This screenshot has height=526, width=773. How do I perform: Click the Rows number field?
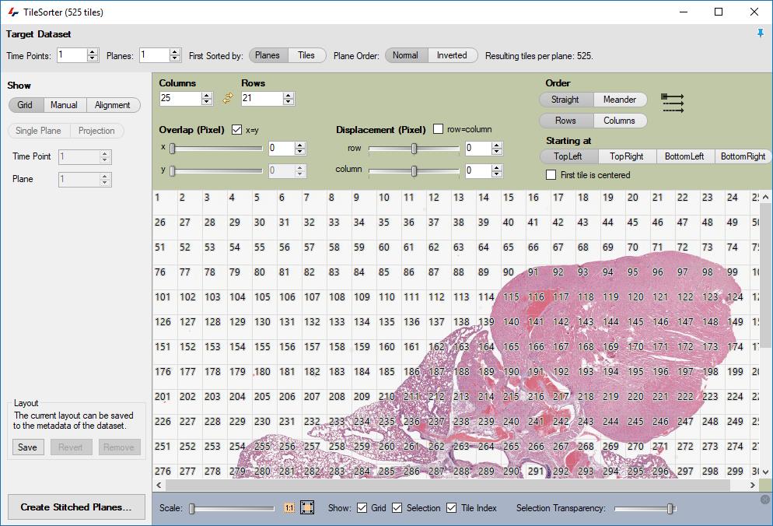(x=262, y=98)
